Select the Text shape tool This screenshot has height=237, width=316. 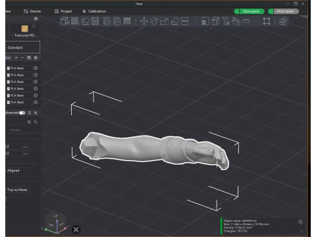[226, 21]
